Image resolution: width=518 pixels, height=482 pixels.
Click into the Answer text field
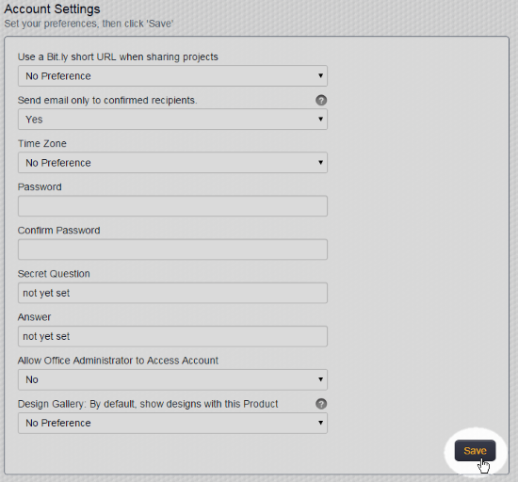172,336
